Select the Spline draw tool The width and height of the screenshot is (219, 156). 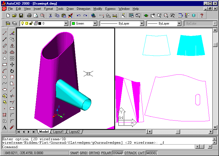click(5, 83)
